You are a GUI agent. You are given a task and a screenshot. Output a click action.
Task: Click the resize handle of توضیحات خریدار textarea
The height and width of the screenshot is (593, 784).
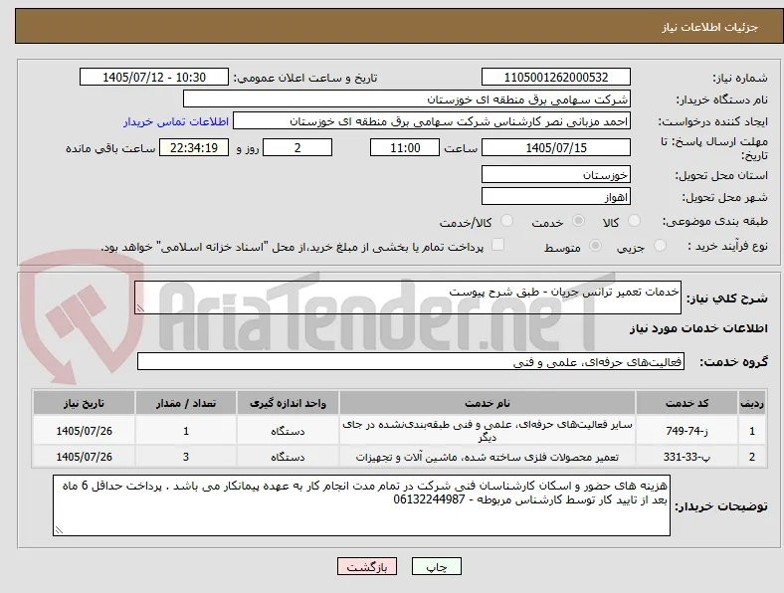pos(59,530)
